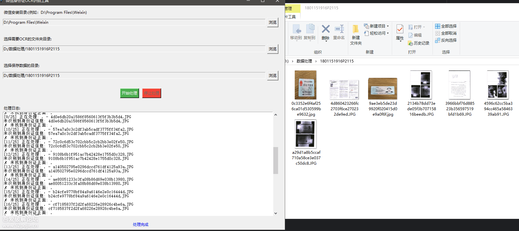Open the Delete (删除) dropdown arrow
Image resolution: width=519 pixels, height=231 pixels.
pos(325,41)
